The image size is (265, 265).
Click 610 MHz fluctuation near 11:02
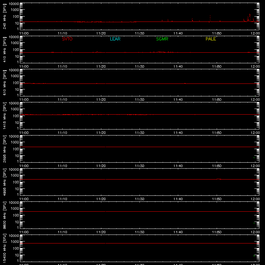28,83
